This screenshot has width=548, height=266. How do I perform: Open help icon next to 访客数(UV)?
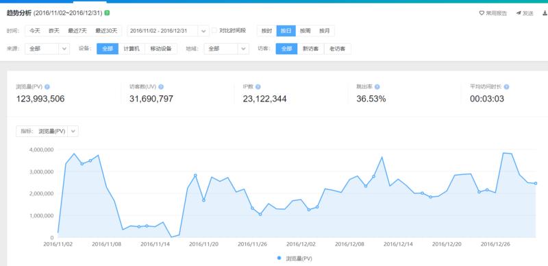click(x=161, y=87)
